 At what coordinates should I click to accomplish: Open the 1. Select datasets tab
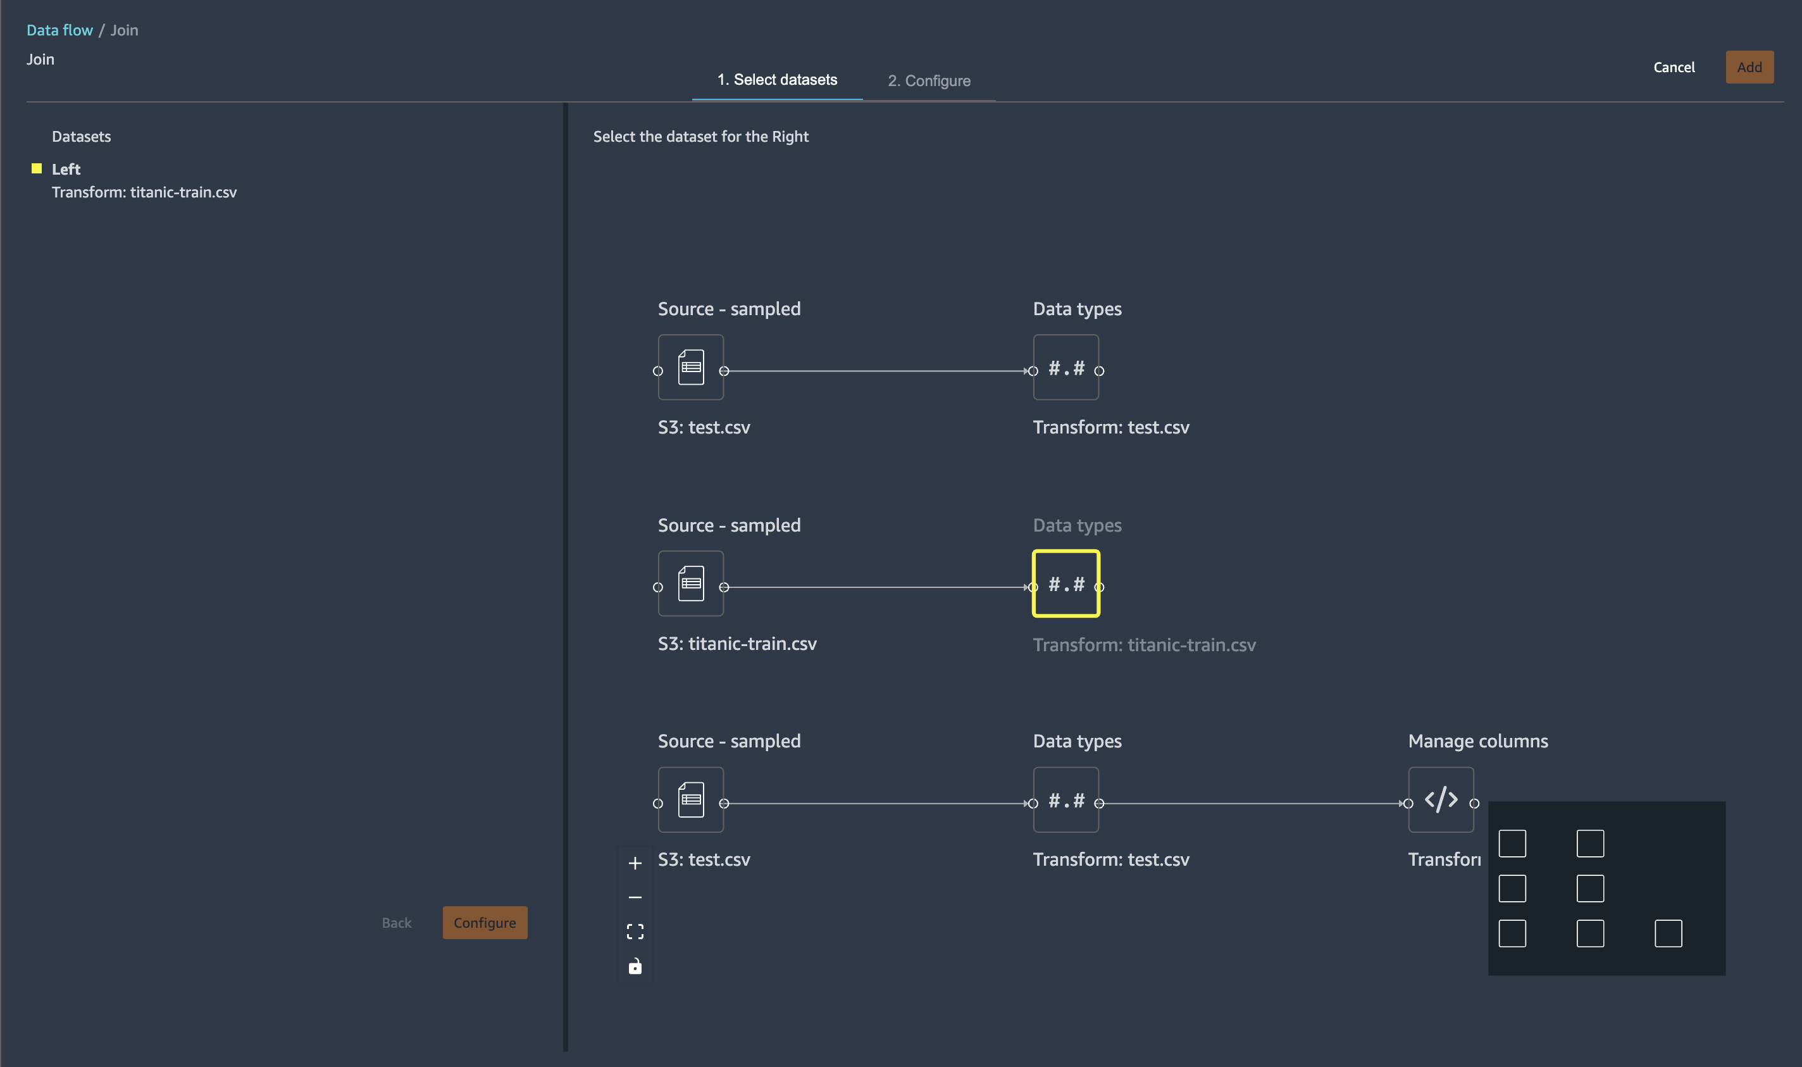pyautogui.click(x=776, y=80)
